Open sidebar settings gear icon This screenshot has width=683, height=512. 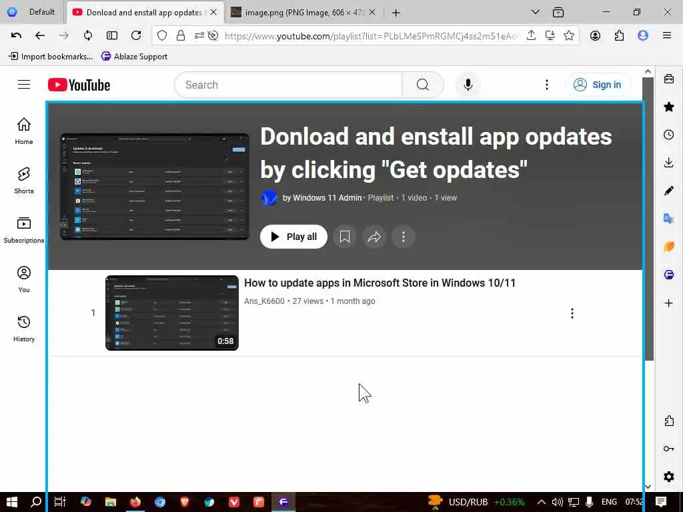click(x=669, y=476)
